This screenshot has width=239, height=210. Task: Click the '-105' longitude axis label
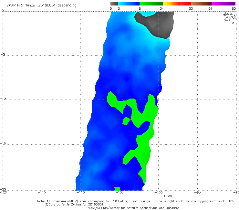tap(119, 192)
